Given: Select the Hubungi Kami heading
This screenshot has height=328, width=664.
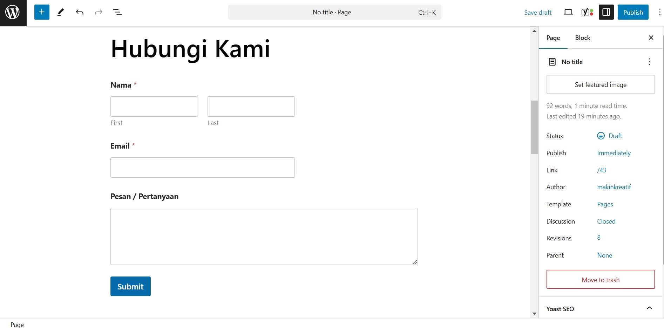Looking at the screenshot, I should [x=190, y=49].
